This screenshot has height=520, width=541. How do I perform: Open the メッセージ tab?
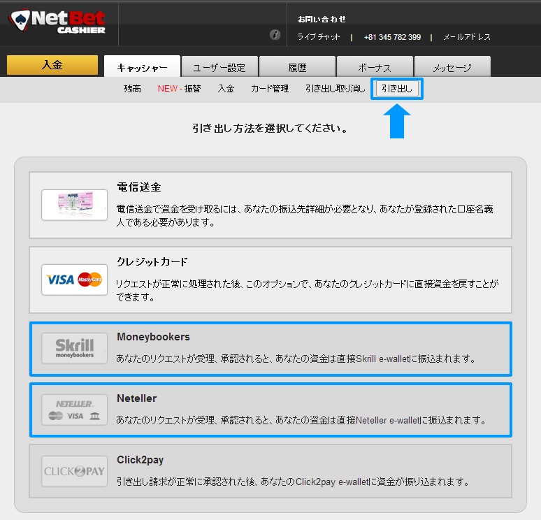(x=452, y=66)
